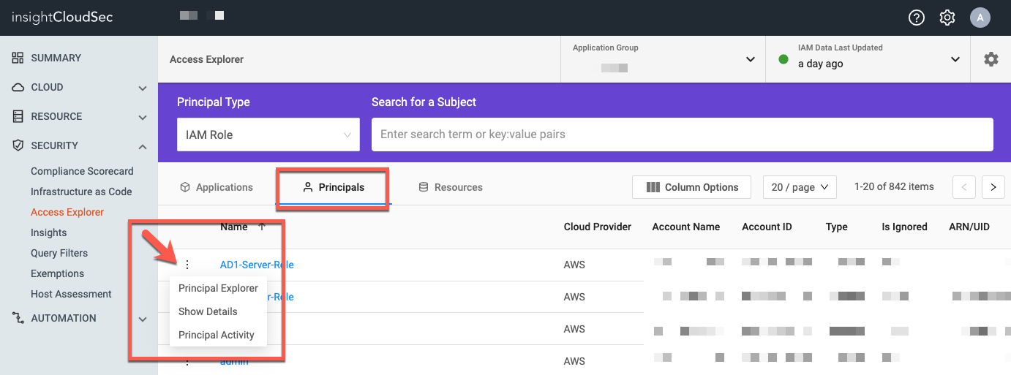Click the Automation icon in sidebar
The width and height of the screenshot is (1011, 375).
pyautogui.click(x=18, y=318)
